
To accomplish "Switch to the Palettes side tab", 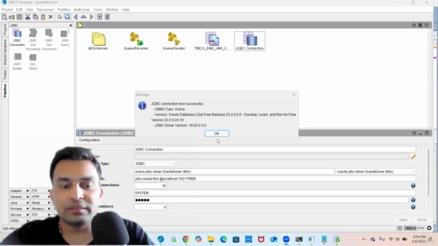I will pyautogui.click(x=5, y=91).
